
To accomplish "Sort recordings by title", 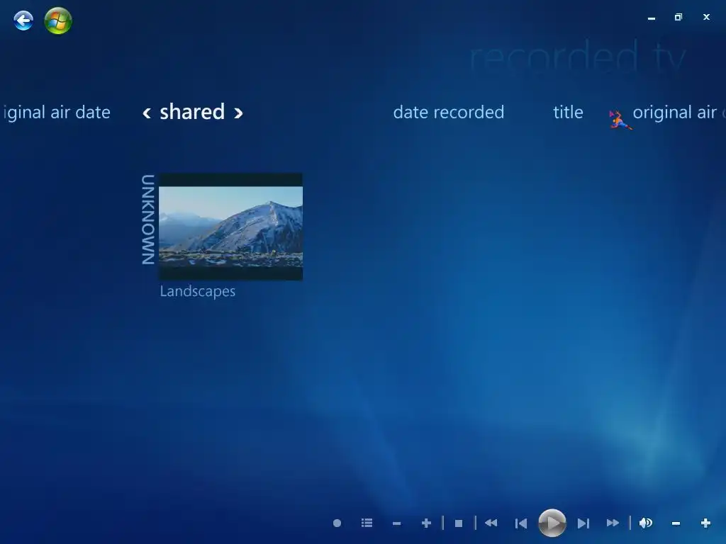I will pos(568,113).
